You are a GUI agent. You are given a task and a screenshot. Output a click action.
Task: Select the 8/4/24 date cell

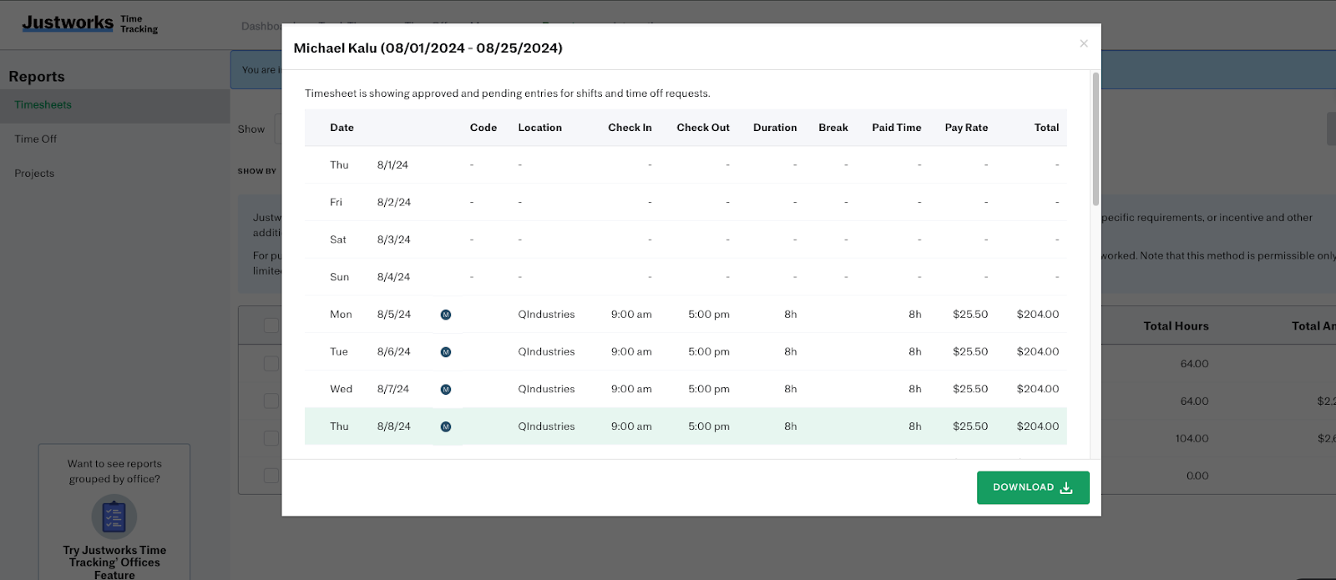[393, 277]
